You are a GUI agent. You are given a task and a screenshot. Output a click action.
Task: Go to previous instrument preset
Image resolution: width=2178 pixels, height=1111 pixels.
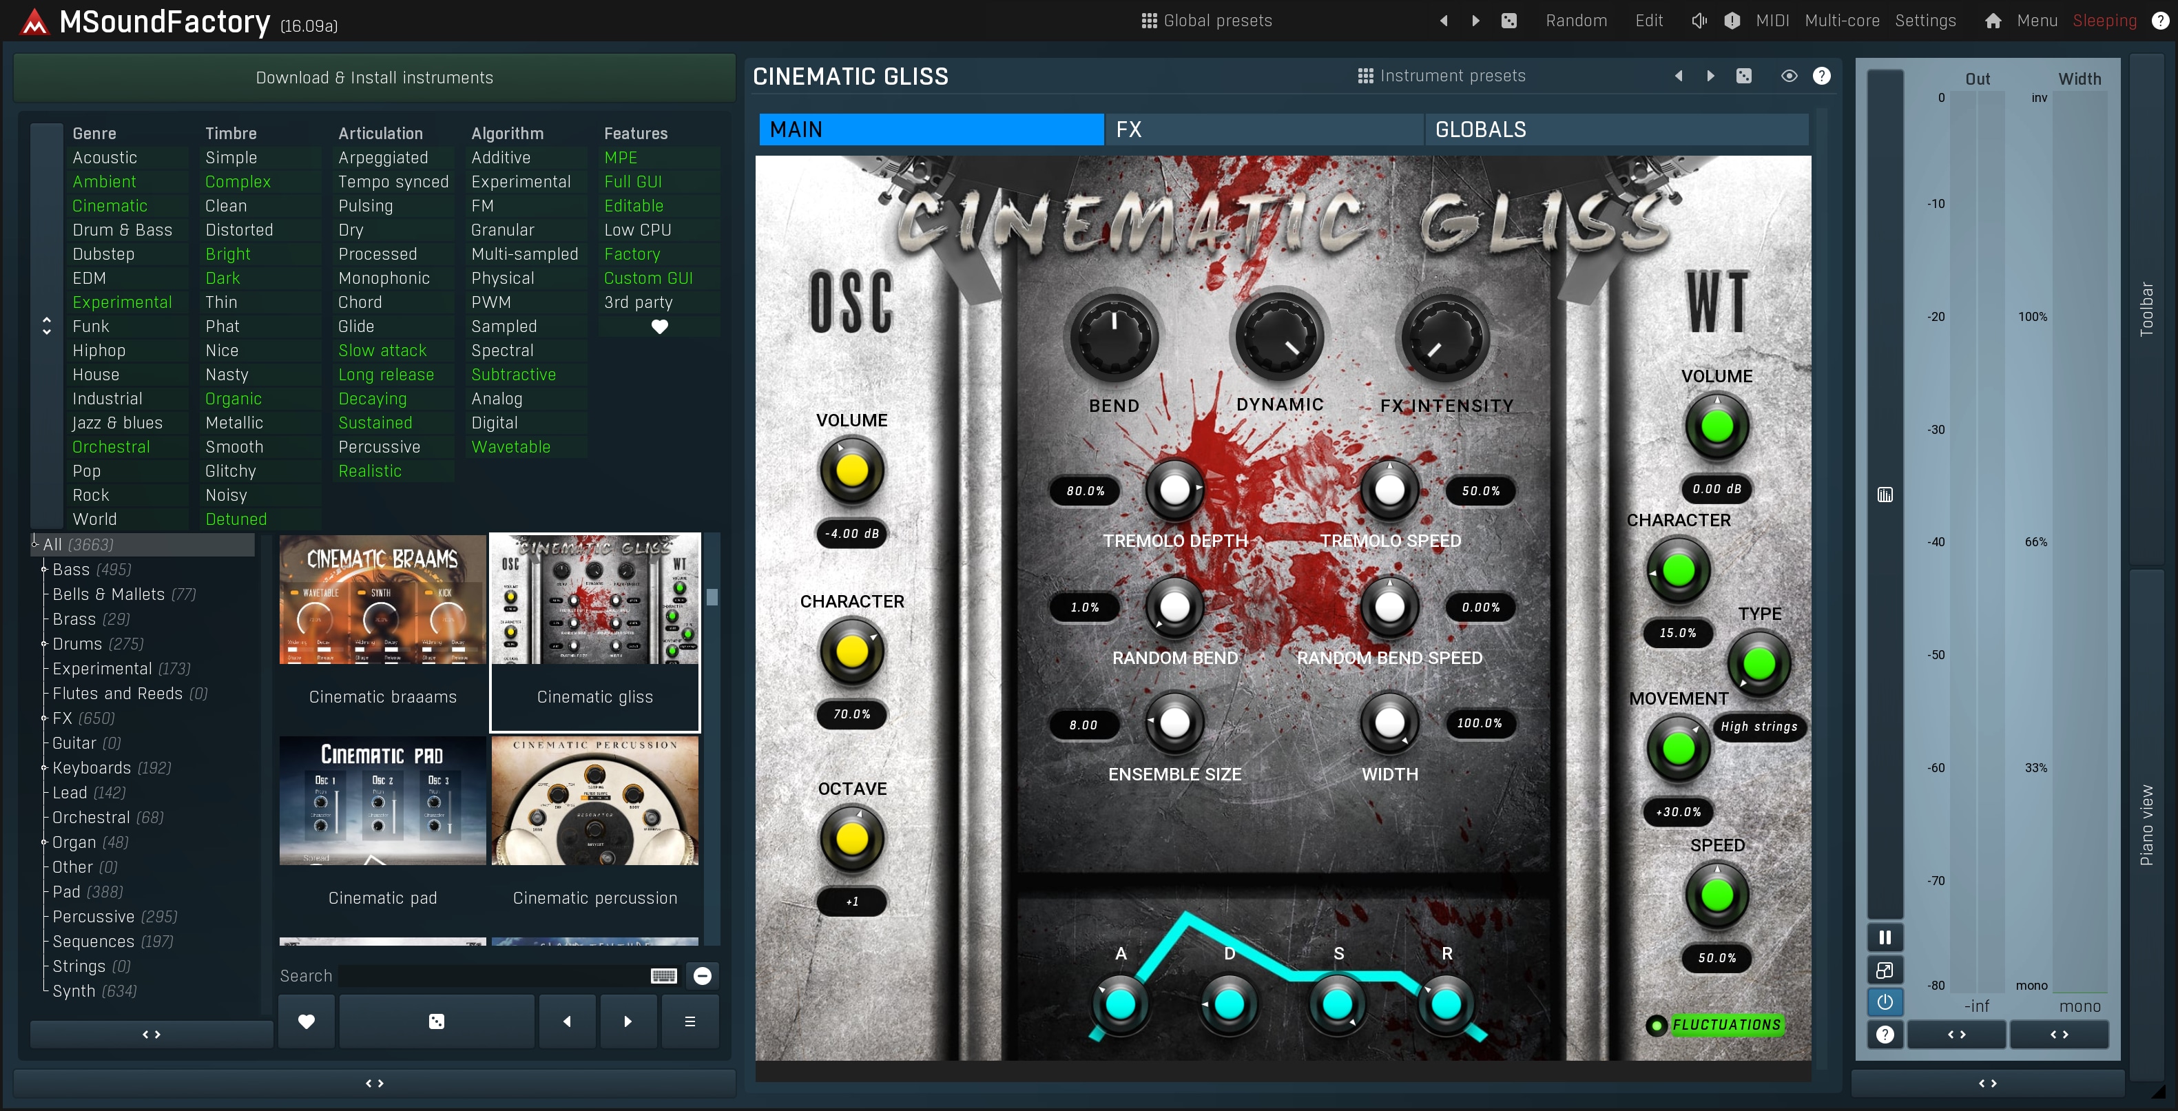click(x=1679, y=76)
